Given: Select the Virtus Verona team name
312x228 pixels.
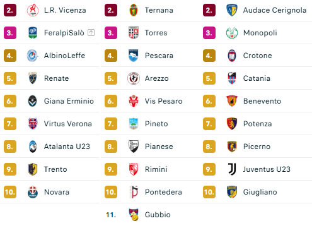Looking at the screenshot, I should tap(67, 124).
